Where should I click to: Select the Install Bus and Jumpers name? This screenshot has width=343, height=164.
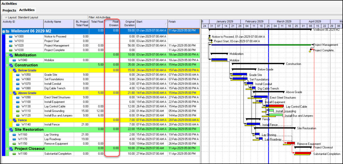click(58, 116)
